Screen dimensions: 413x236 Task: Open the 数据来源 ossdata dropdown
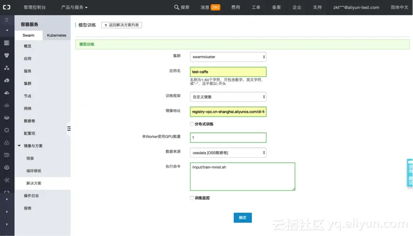point(228,153)
